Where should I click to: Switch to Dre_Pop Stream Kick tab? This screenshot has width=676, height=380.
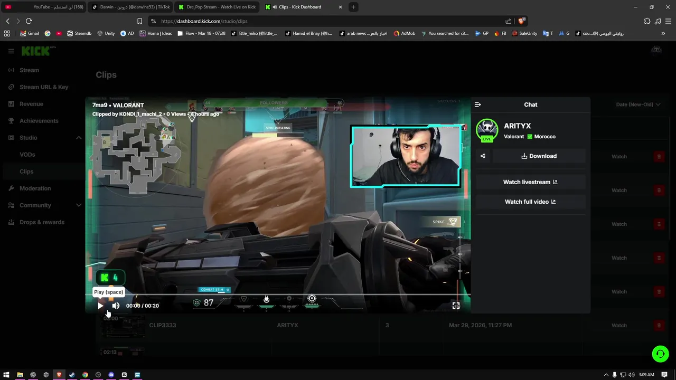(217, 7)
